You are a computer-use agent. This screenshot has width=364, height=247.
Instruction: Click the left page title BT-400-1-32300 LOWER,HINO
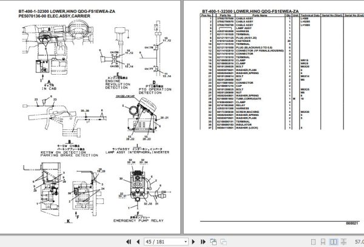coord(67,12)
